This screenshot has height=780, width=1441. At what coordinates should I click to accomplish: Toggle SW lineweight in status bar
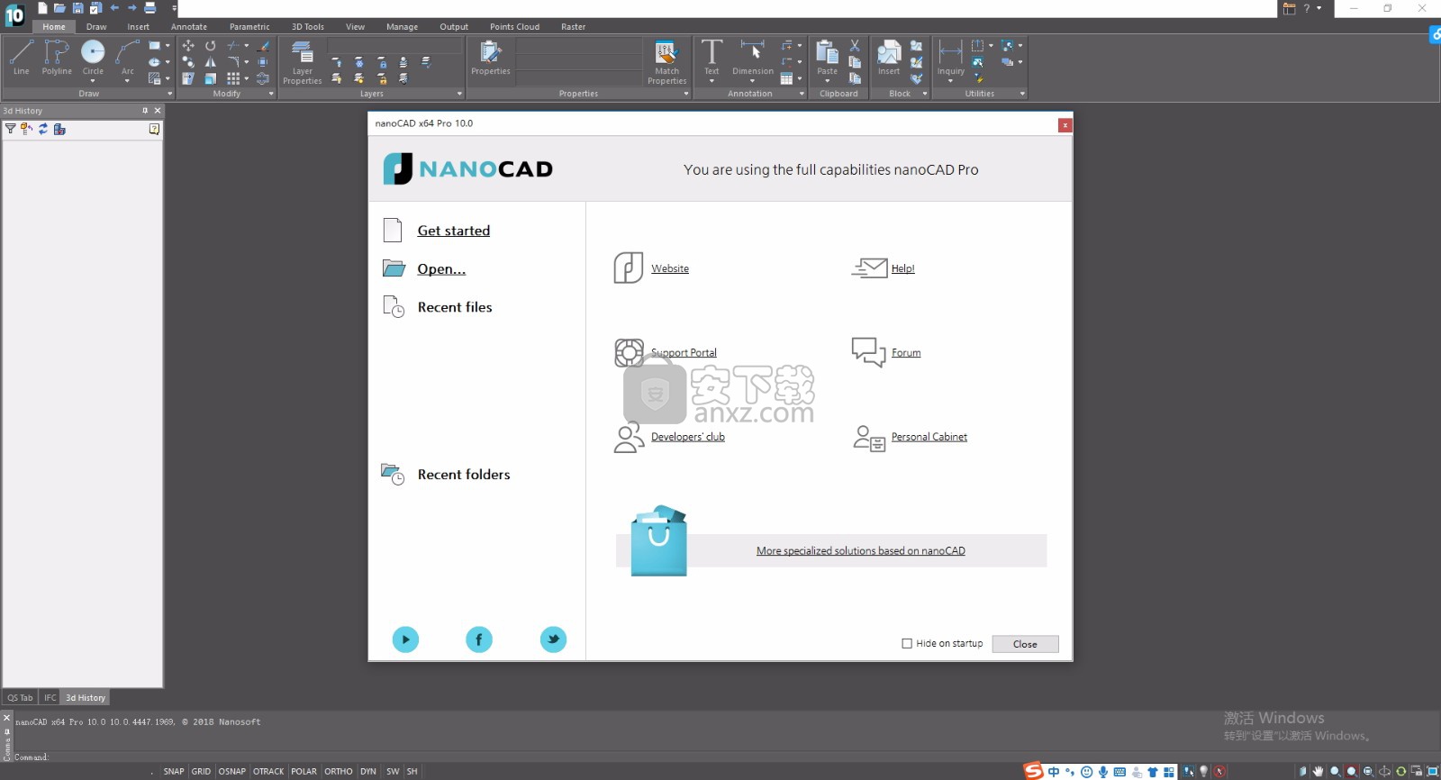(393, 771)
